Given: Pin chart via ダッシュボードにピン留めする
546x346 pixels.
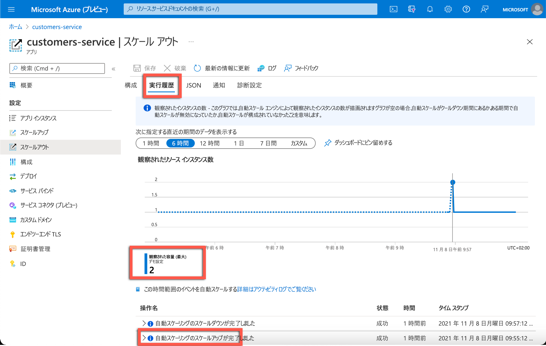Looking at the screenshot, I should point(358,143).
